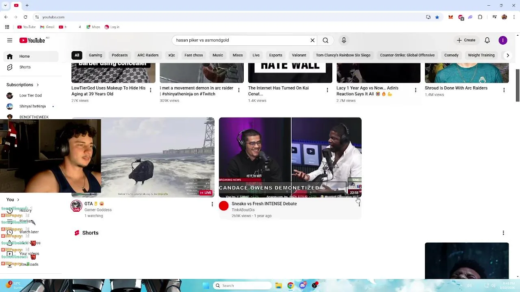Open TinkAboutDis red channel avatar
This screenshot has height=292, width=520.
(x=224, y=206)
